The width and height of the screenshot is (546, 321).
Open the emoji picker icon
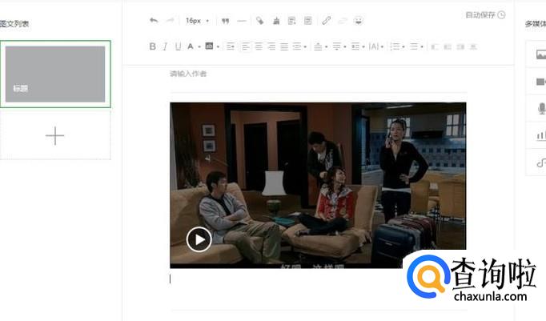[357, 20]
